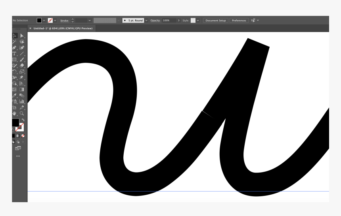Select the Width tool

tap(15, 77)
